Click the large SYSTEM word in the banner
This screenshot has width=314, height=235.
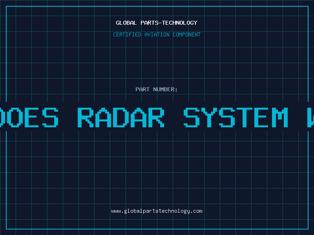tap(236, 117)
